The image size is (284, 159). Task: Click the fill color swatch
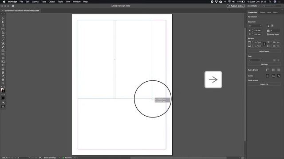2,90
